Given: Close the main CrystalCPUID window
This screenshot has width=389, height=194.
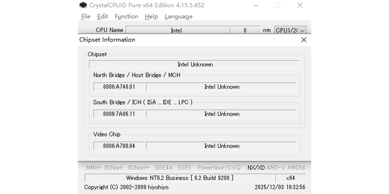Looking at the screenshot, I should click(x=300, y=5).
